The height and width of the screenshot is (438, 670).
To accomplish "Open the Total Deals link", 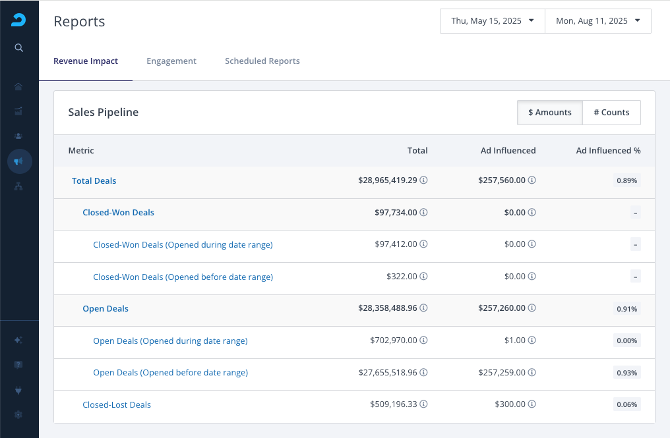I will 94,181.
